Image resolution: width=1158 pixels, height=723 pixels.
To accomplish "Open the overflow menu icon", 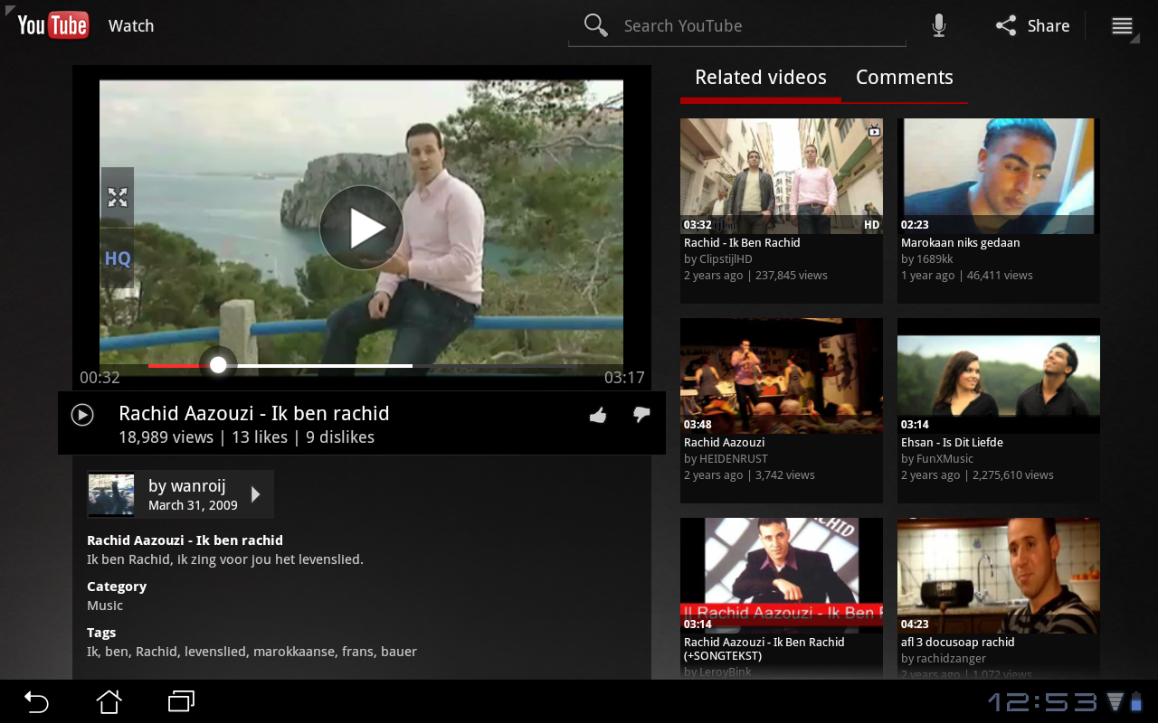I will click(x=1122, y=26).
